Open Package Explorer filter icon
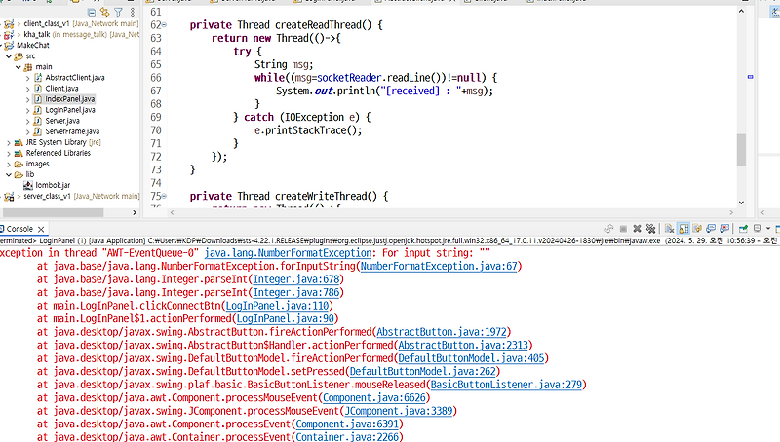Viewport: 780px width, 442px height. (118, 12)
